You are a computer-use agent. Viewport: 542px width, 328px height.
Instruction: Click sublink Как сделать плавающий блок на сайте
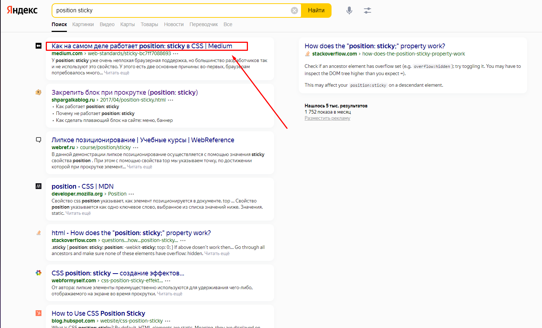(x=115, y=120)
